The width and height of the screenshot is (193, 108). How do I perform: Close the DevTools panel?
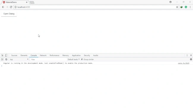click(x=191, y=55)
